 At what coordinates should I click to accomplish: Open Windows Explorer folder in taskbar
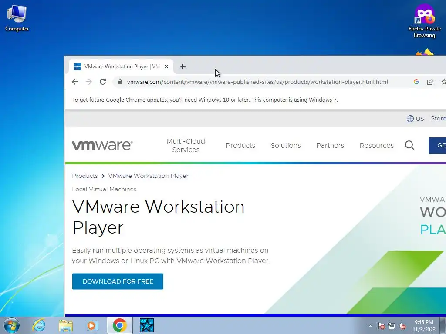tap(66, 325)
